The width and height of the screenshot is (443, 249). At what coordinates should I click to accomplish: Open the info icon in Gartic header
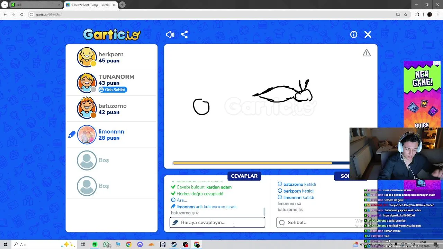(x=354, y=35)
